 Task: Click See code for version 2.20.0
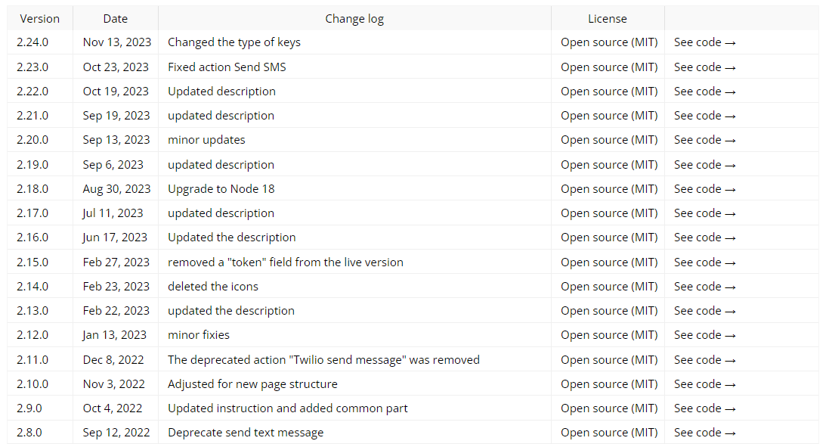(x=704, y=140)
